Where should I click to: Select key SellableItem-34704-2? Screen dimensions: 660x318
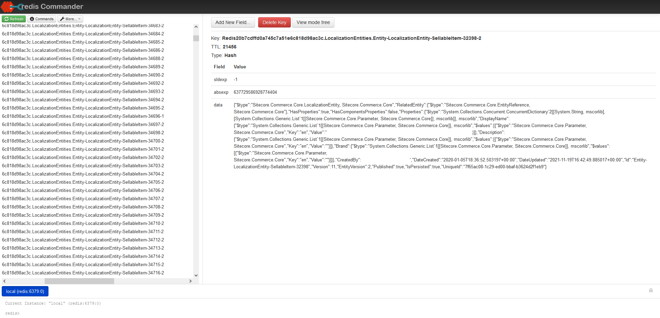point(83,174)
